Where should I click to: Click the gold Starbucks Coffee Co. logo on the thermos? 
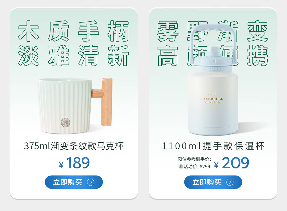tap(212, 99)
